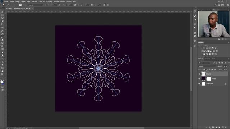Add a Levels adjustment
Viewport: 230px width, 129px height.
tap(207, 48)
